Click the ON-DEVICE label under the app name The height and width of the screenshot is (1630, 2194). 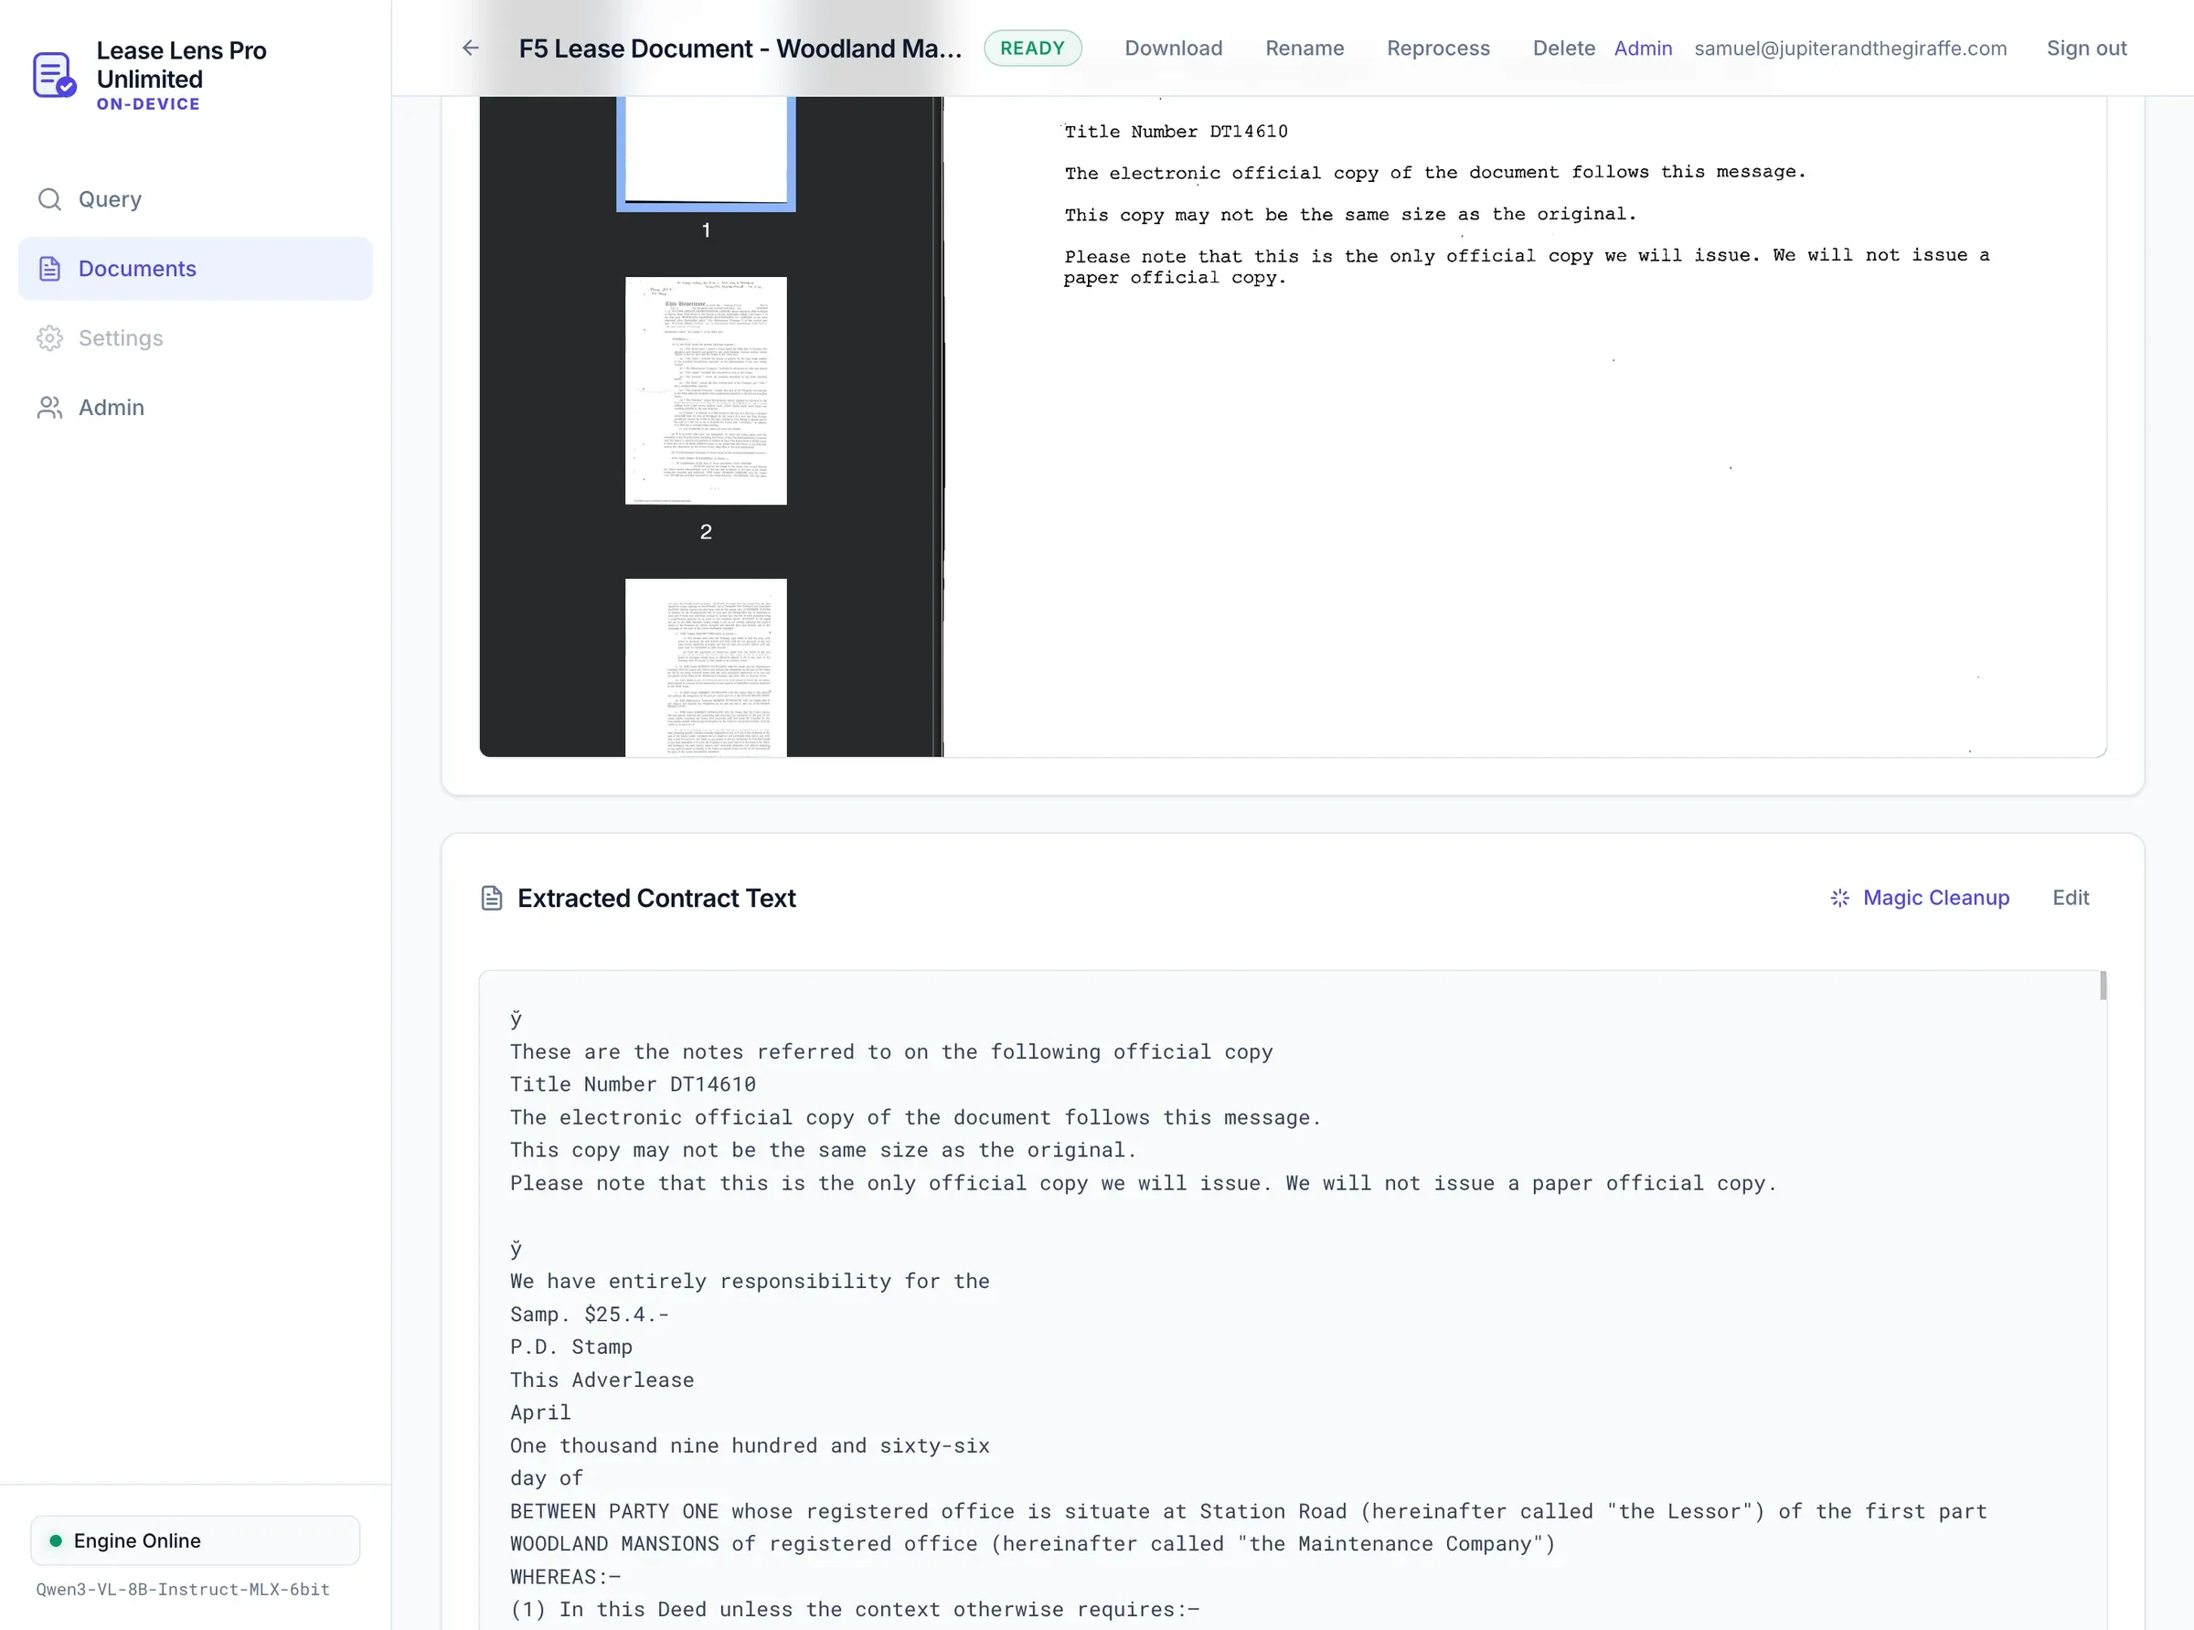(x=148, y=103)
